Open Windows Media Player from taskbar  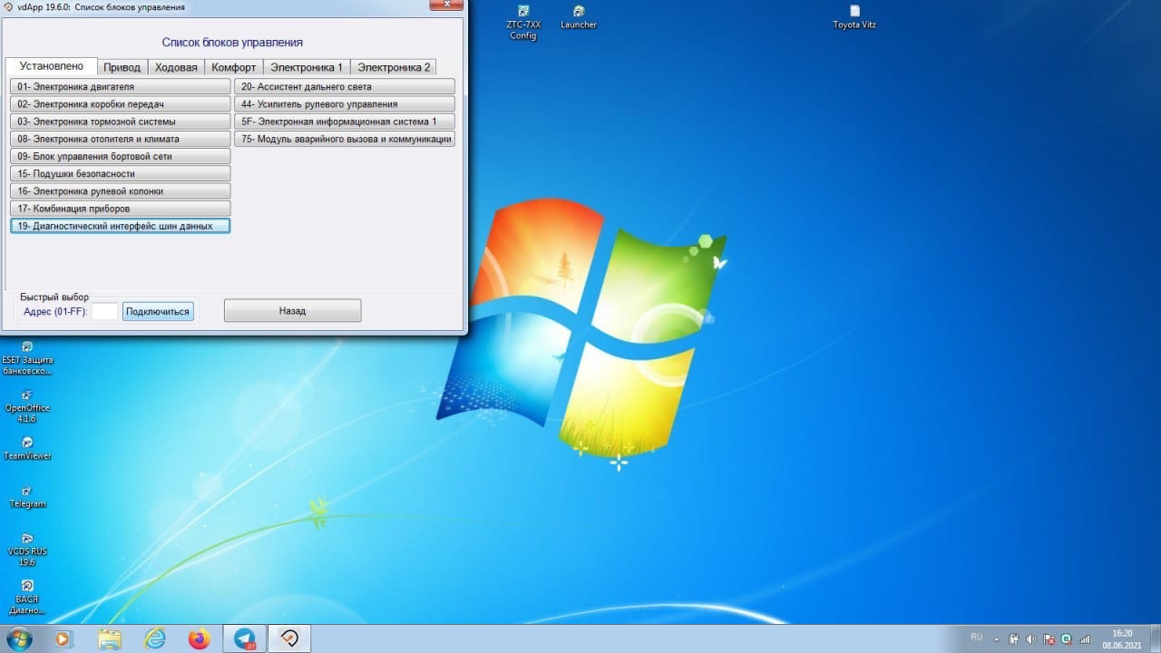[63, 638]
